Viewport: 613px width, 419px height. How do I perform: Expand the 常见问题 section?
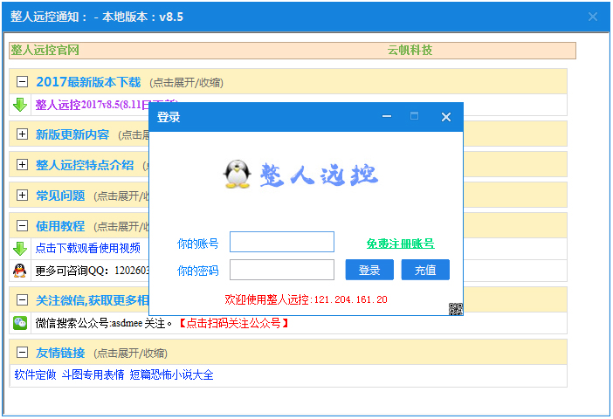coord(23,195)
